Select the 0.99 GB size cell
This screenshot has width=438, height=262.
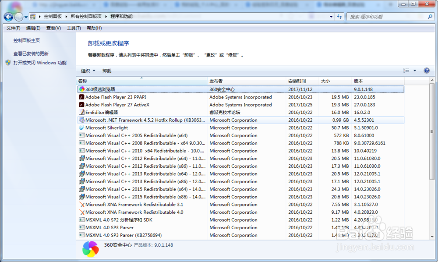[x=340, y=120]
